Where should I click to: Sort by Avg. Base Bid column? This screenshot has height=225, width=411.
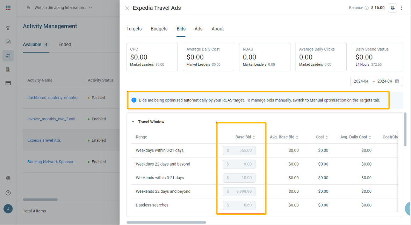pos(297,137)
